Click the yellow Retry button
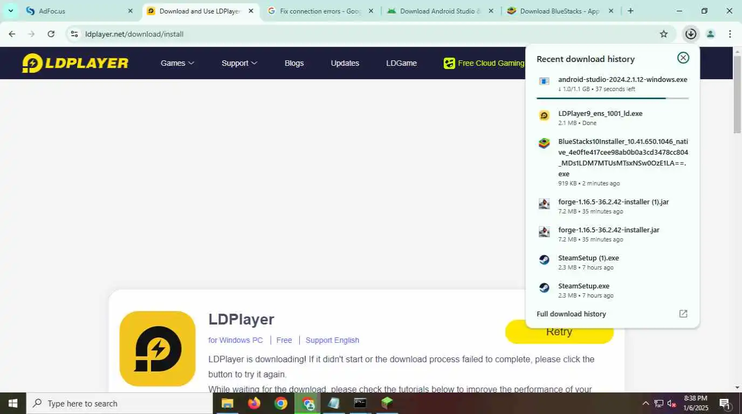The height and width of the screenshot is (414, 742). click(x=559, y=332)
